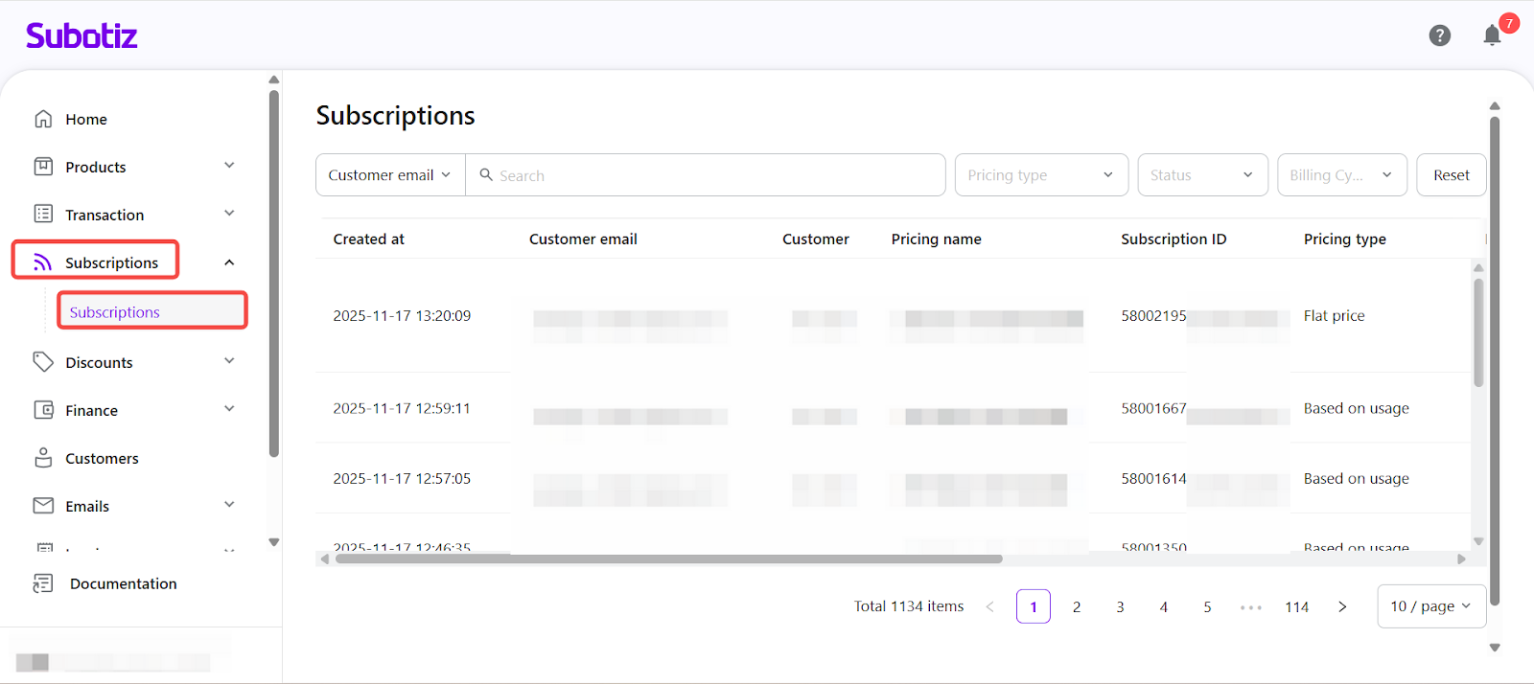Screen dimensions: 1534x684
Task: Open the notifications bell icon
Action: tap(1492, 35)
